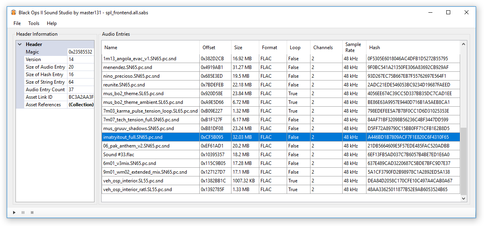The image size is (484, 226).
Task: Click the Magic value 0x23585532
Action: point(81,52)
